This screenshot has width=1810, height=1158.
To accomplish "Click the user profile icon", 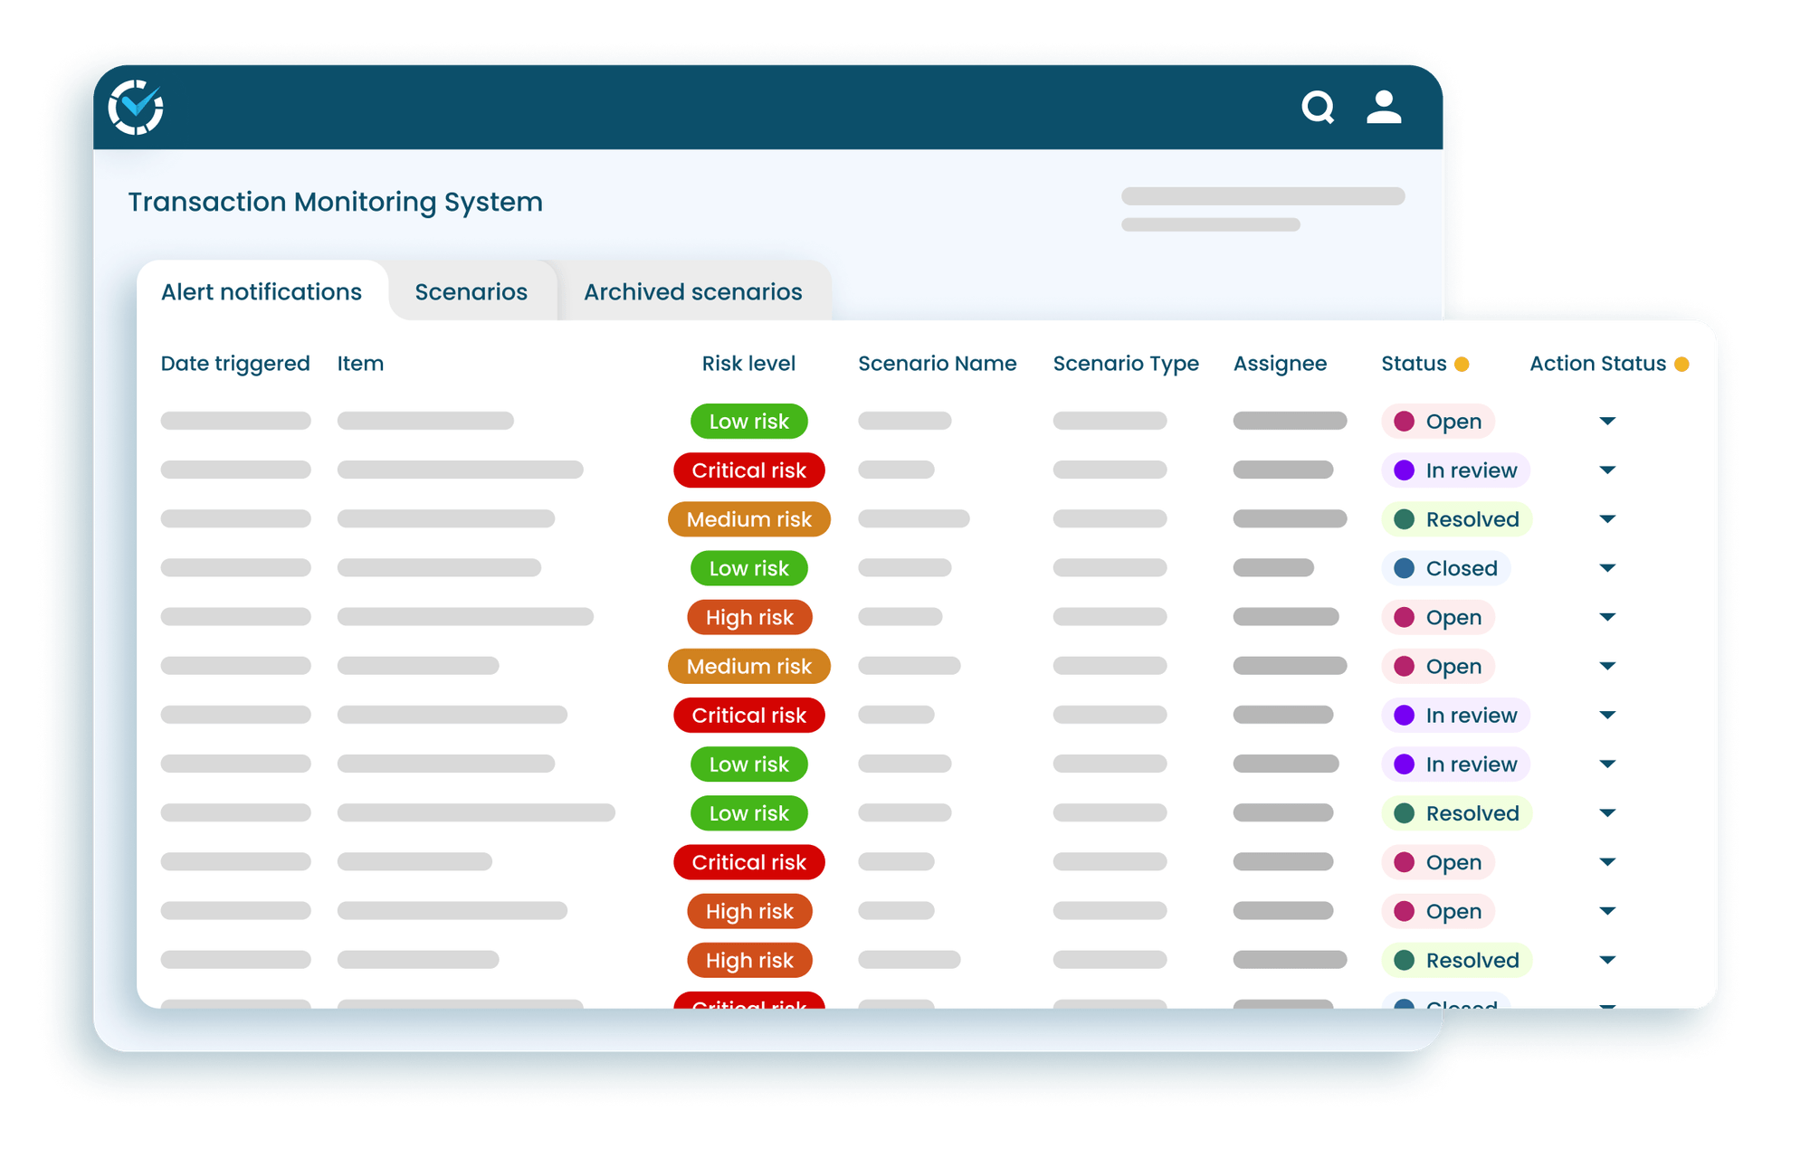I will pos(1383,107).
